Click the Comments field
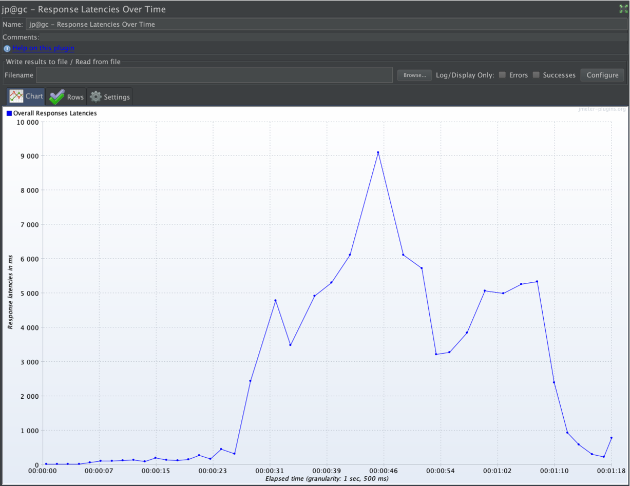 (334, 37)
